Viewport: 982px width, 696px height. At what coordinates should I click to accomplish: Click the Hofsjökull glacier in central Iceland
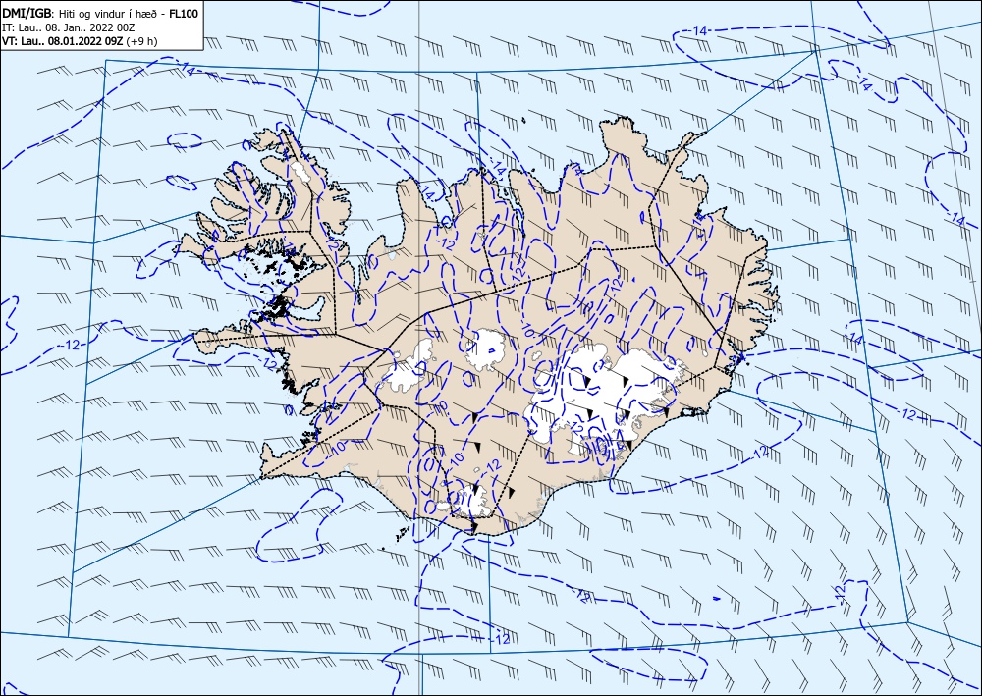(487, 348)
